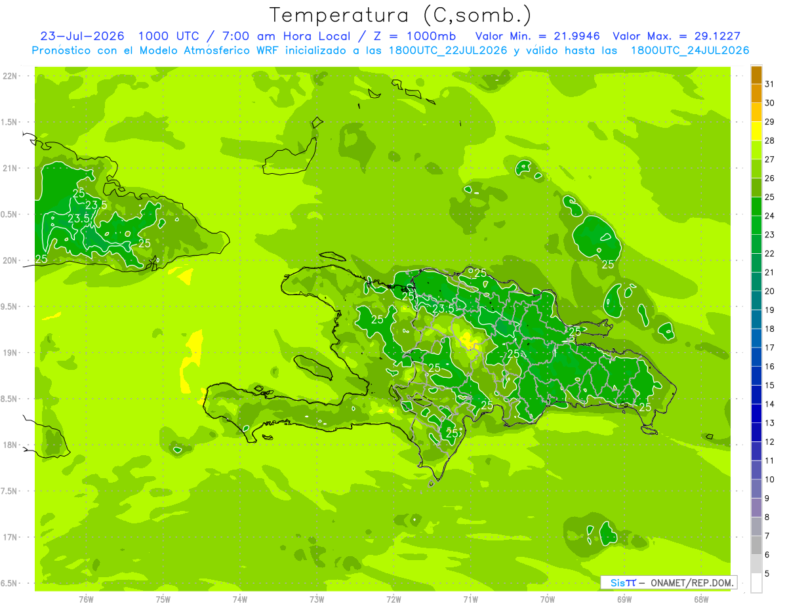Click the teal legend band between 19 and 20
Screen dimensions: 787x608
tap(756, 300)
